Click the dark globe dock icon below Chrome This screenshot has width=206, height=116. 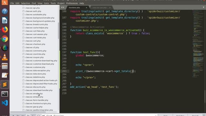tap(5, 48)
